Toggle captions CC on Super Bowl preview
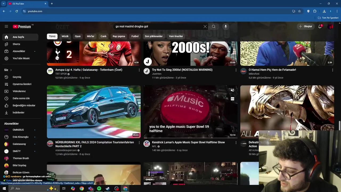 232,99
